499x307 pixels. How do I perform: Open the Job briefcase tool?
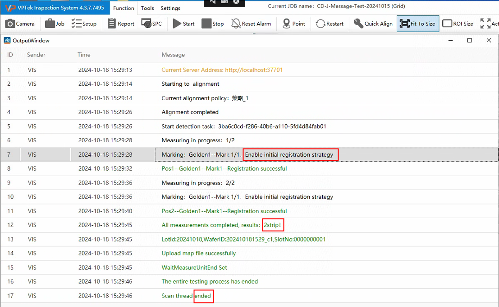pos(55,23)
